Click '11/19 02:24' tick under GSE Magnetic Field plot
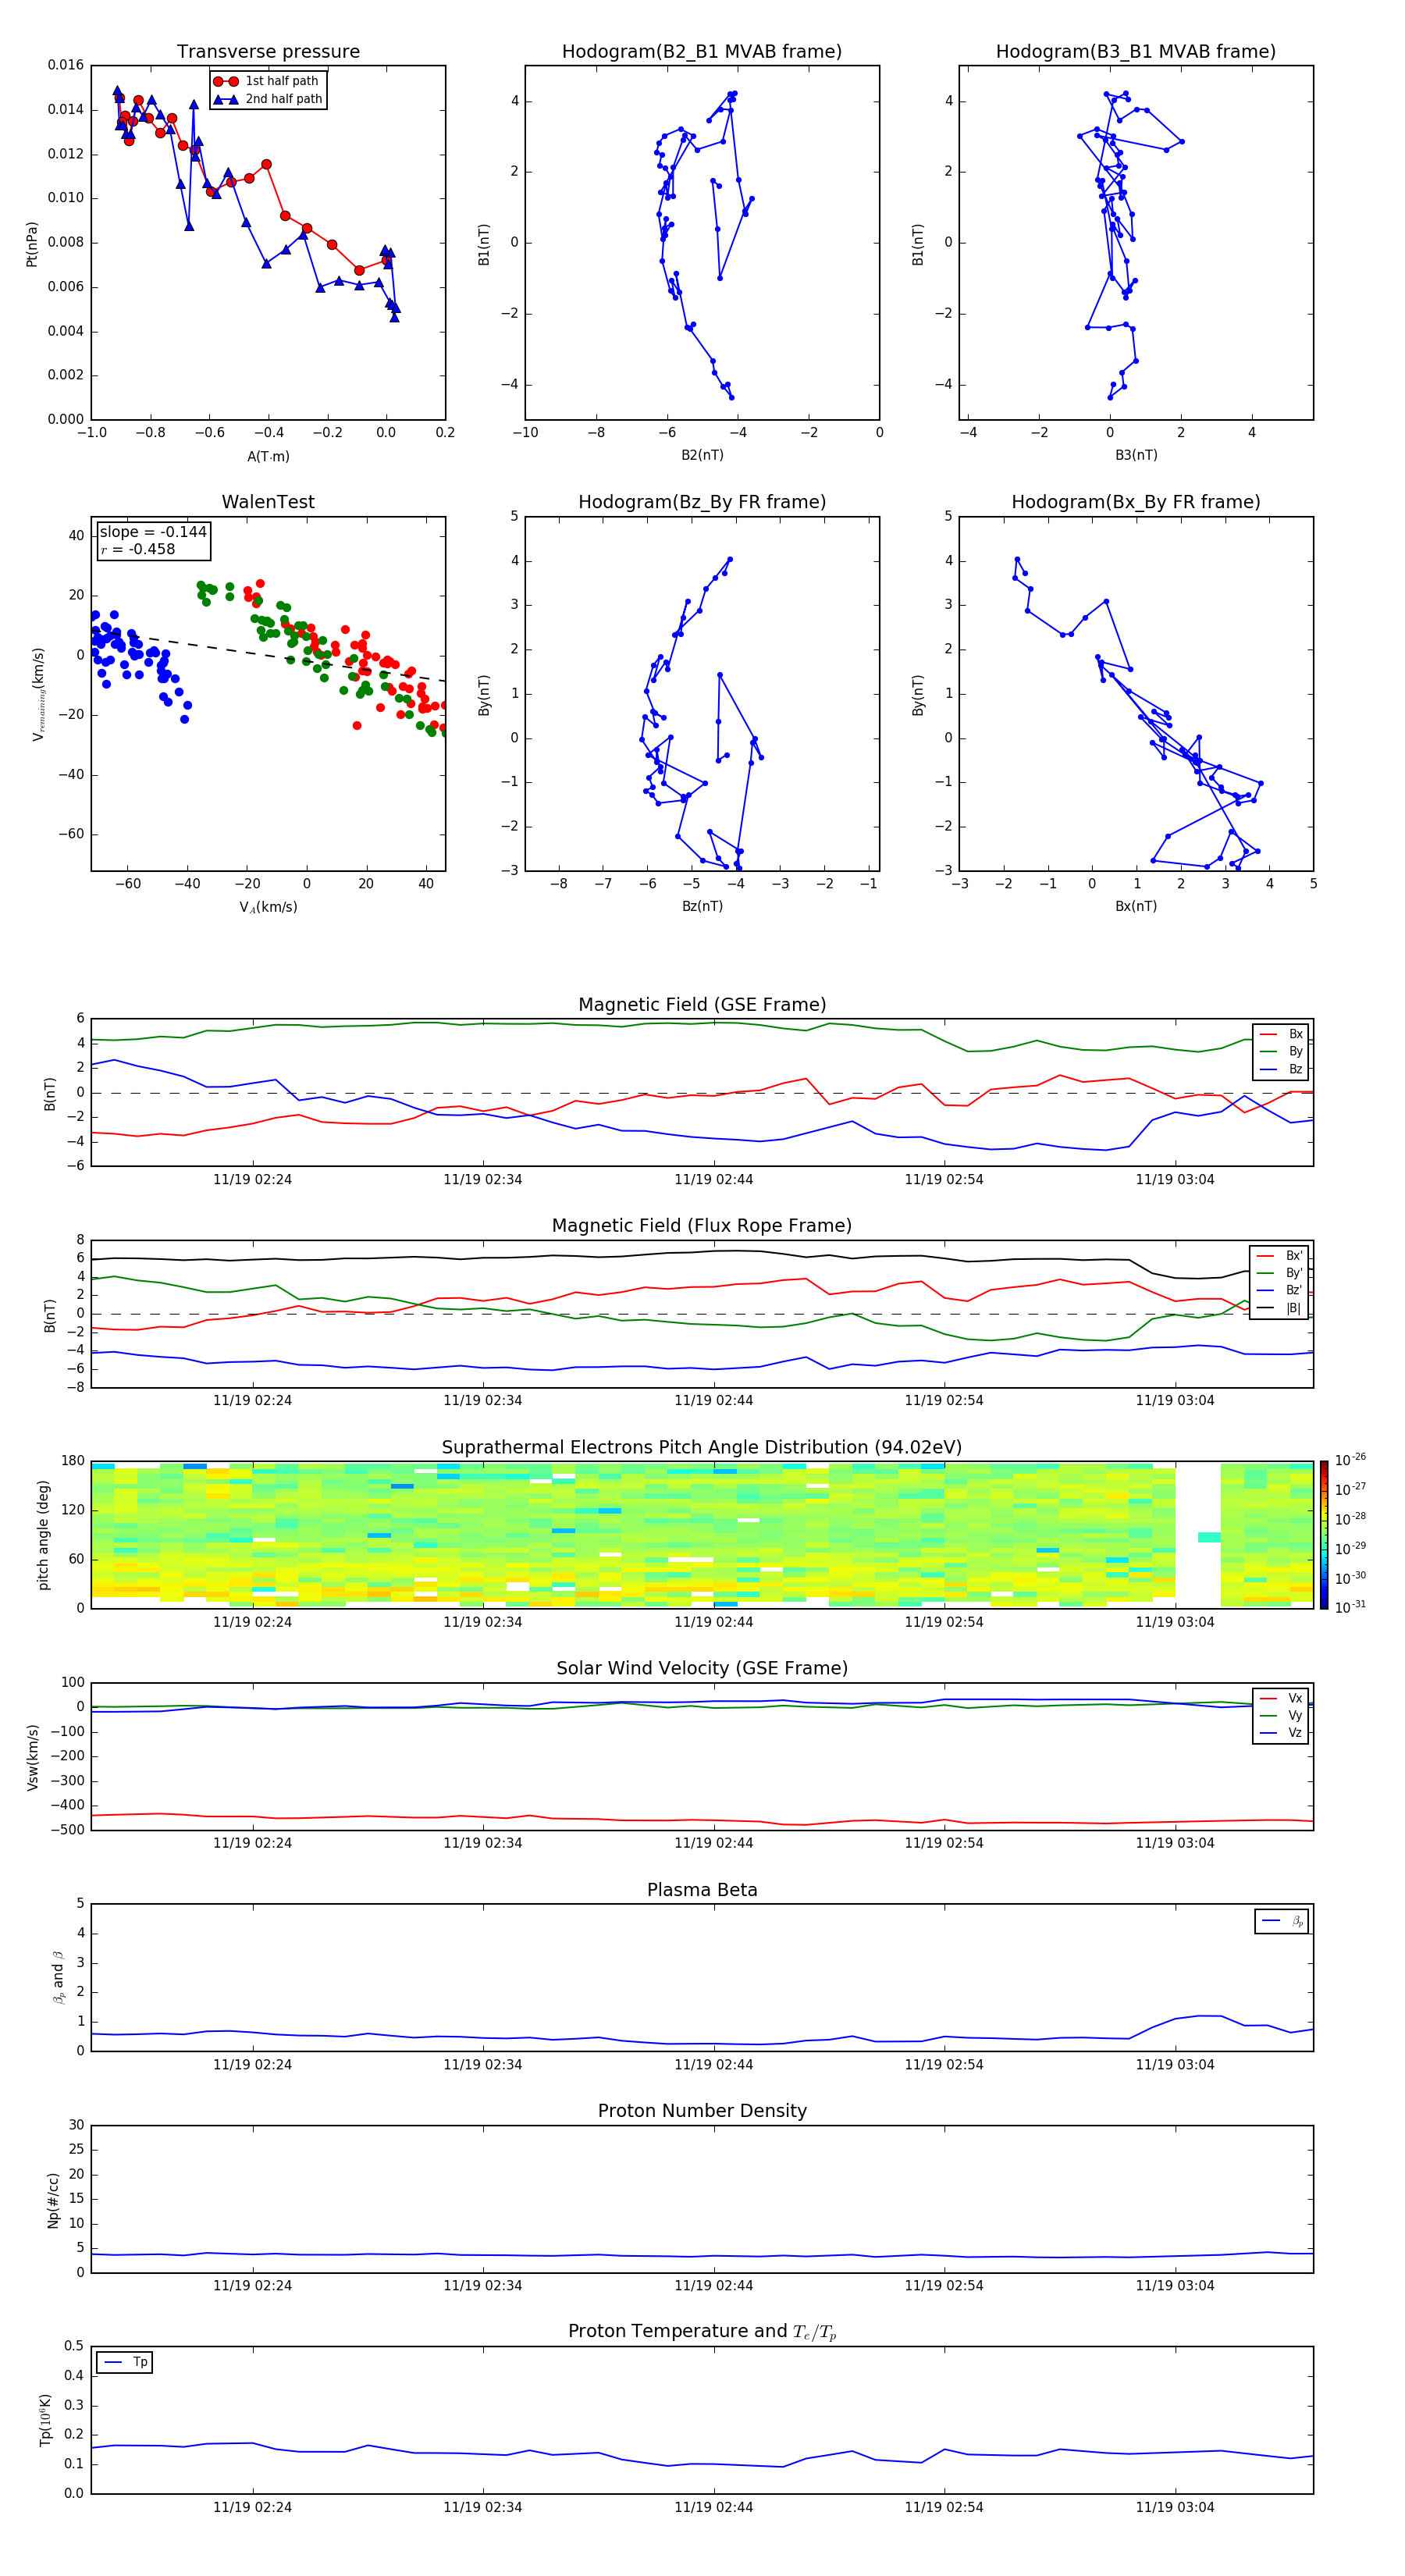The image size is (1405, 2576). pyautogui.click(x=253, y=1180)
